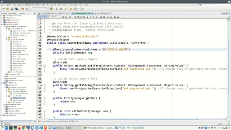Click the Build Project hammer icon
231x130 pixels.
(57, 9)
